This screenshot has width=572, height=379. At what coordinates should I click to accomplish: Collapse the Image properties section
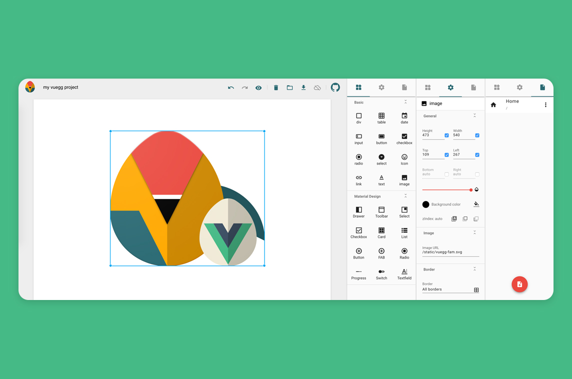(x=474, y=232)
